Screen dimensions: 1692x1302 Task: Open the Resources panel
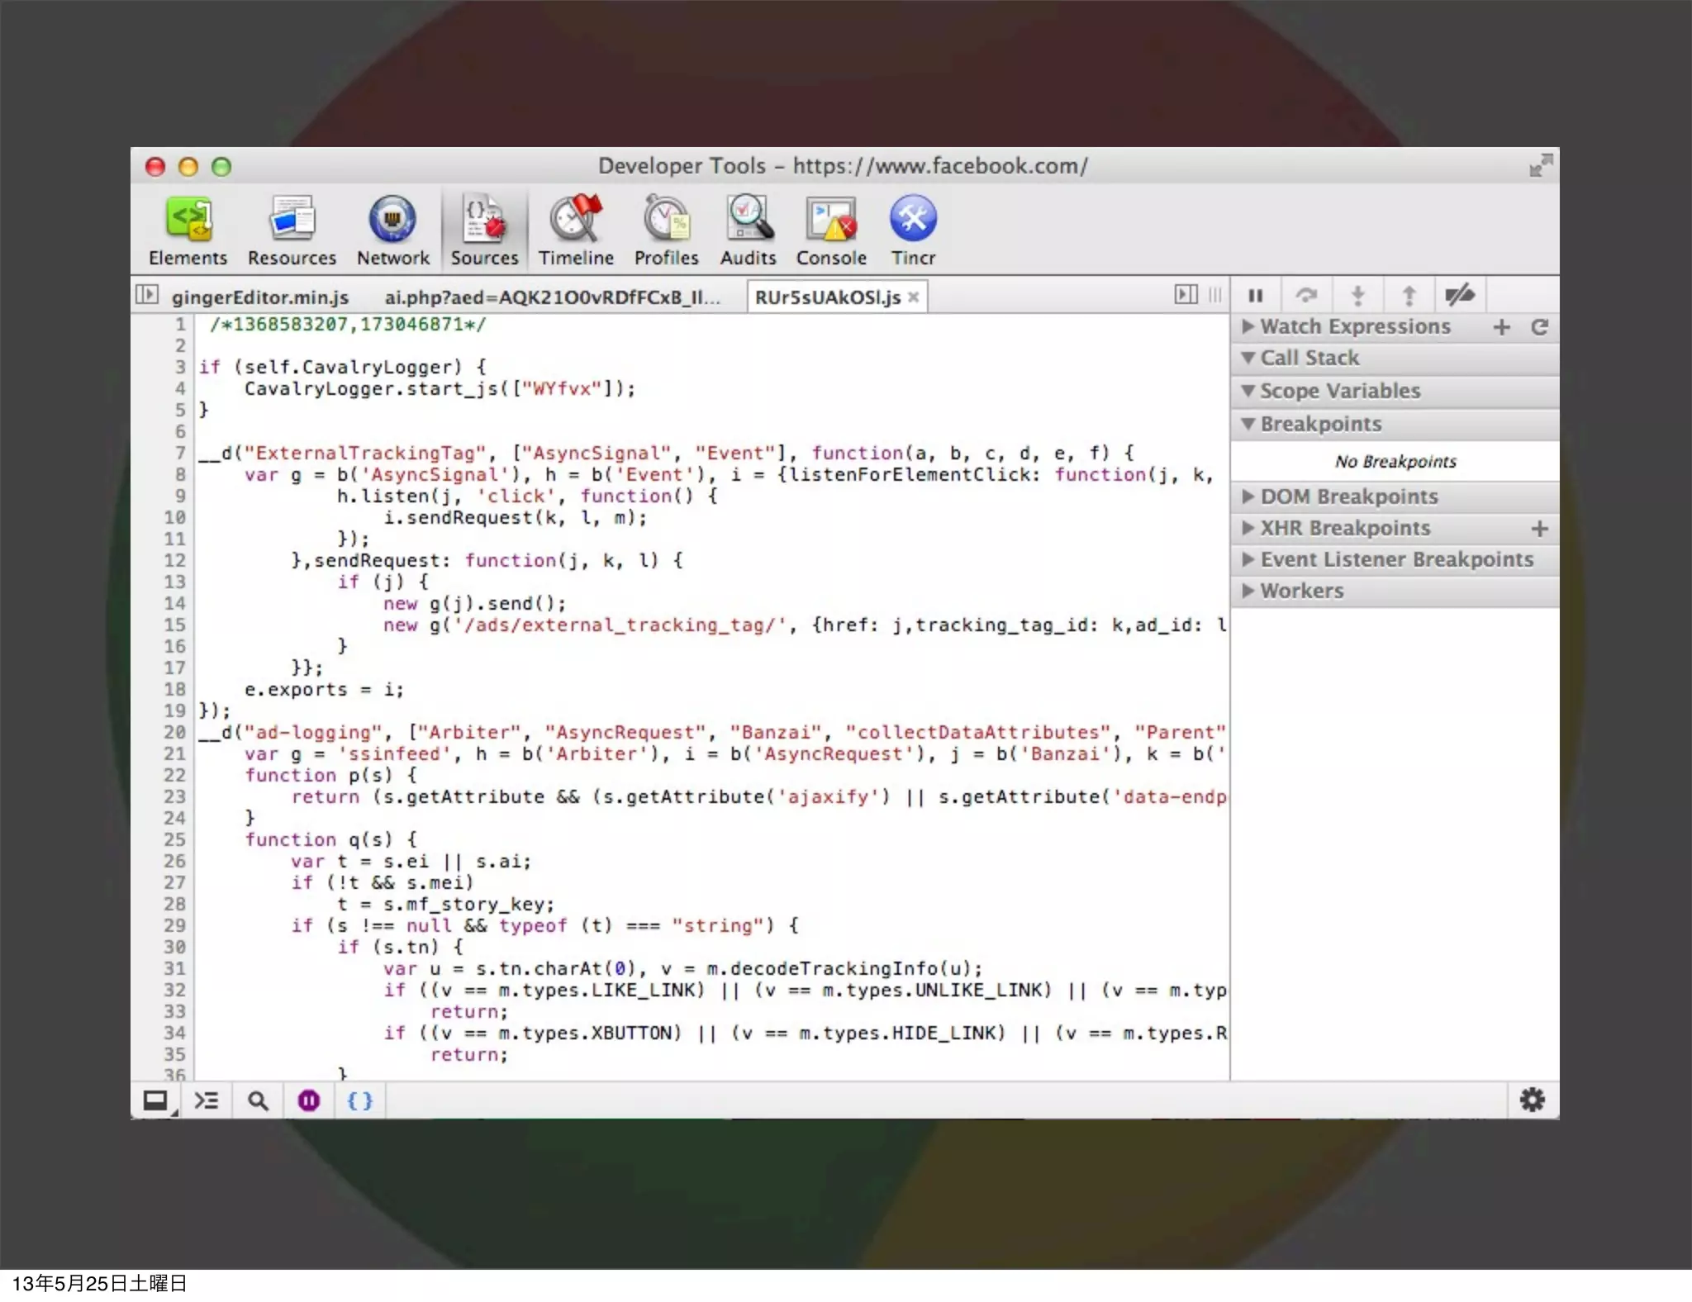click(x=292, y=231)
